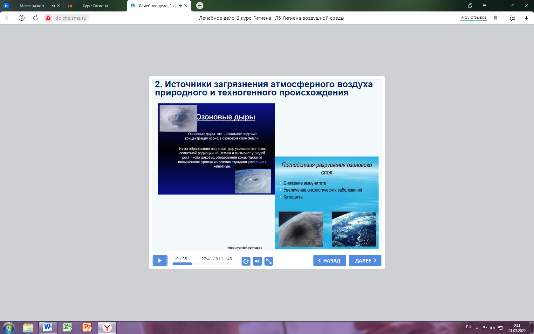The height and width of the screenshot is (334, 534).
Task: Open Yandex Browser from the taskbar
Action: [x=107, y=328]
